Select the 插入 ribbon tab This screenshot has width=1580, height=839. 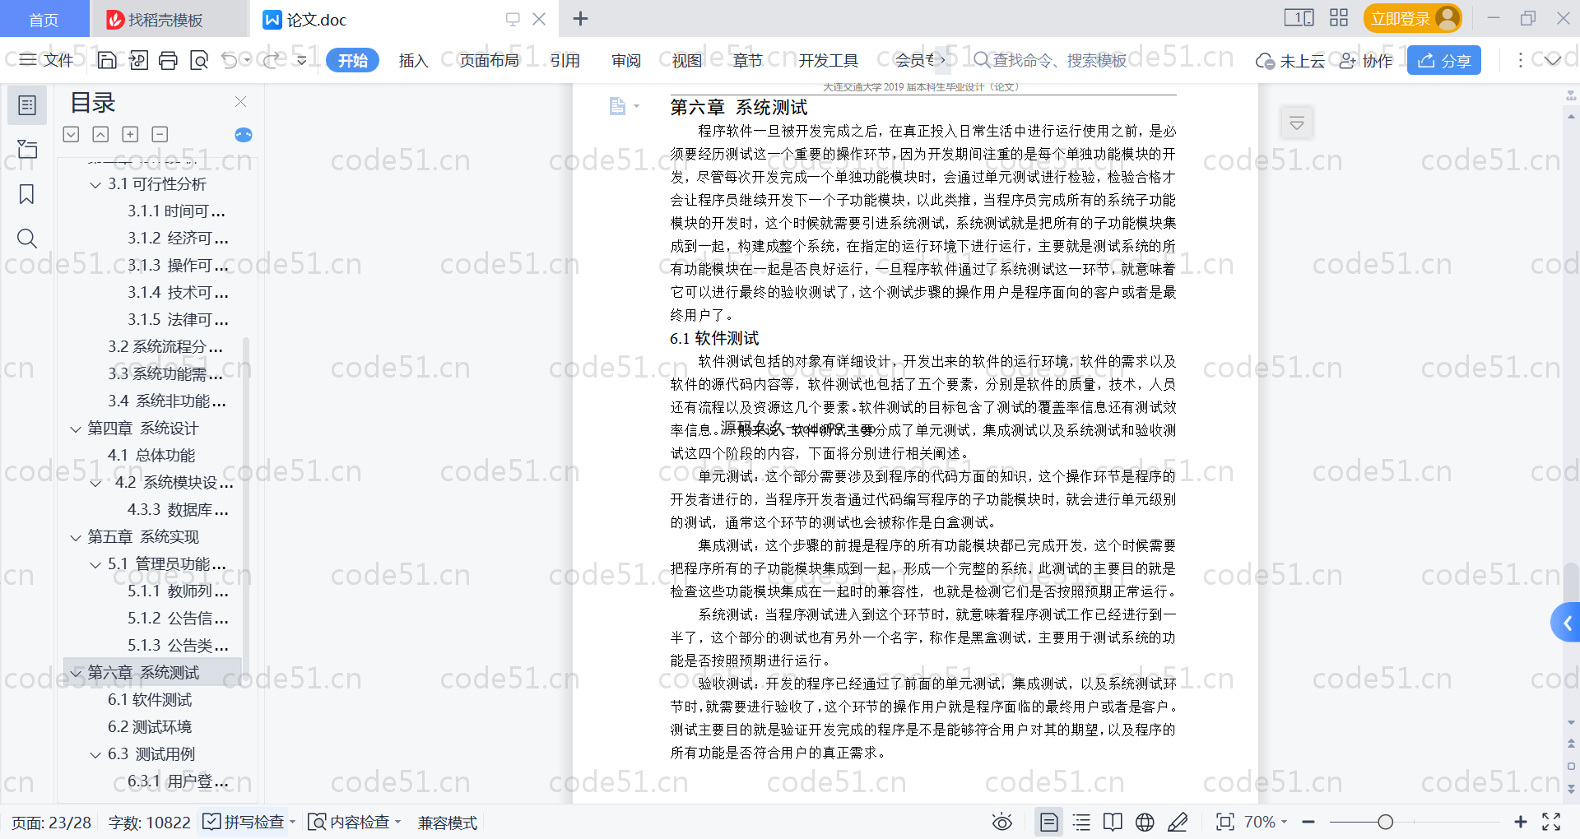point(413,60)
